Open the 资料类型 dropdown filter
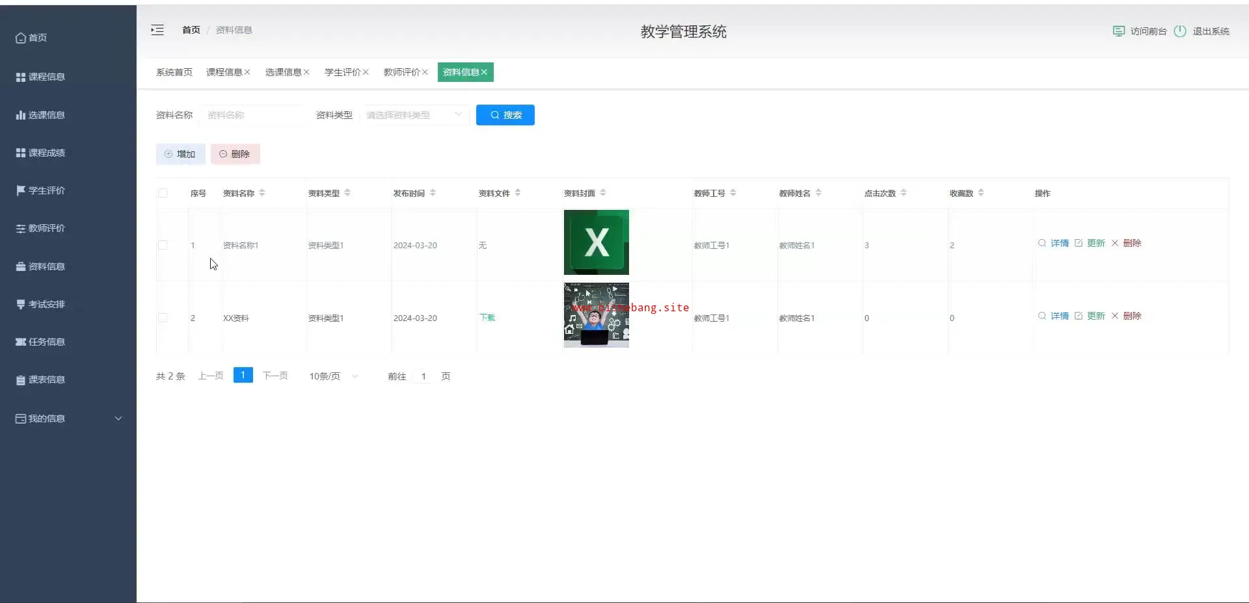The image size is (1249, 603). pos(414,115)
